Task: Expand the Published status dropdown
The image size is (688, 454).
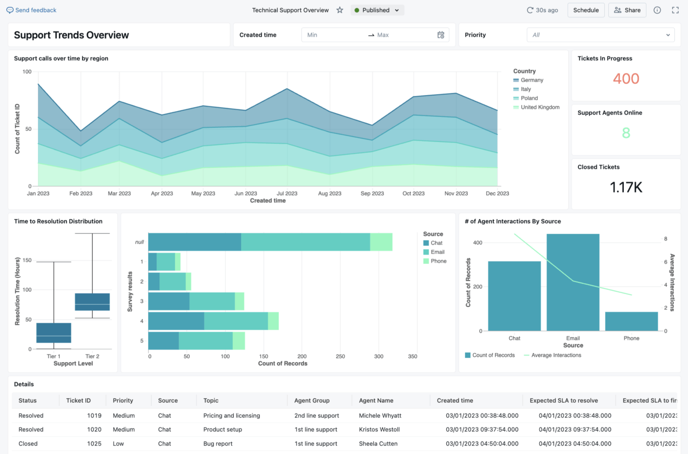Action: 397,10
